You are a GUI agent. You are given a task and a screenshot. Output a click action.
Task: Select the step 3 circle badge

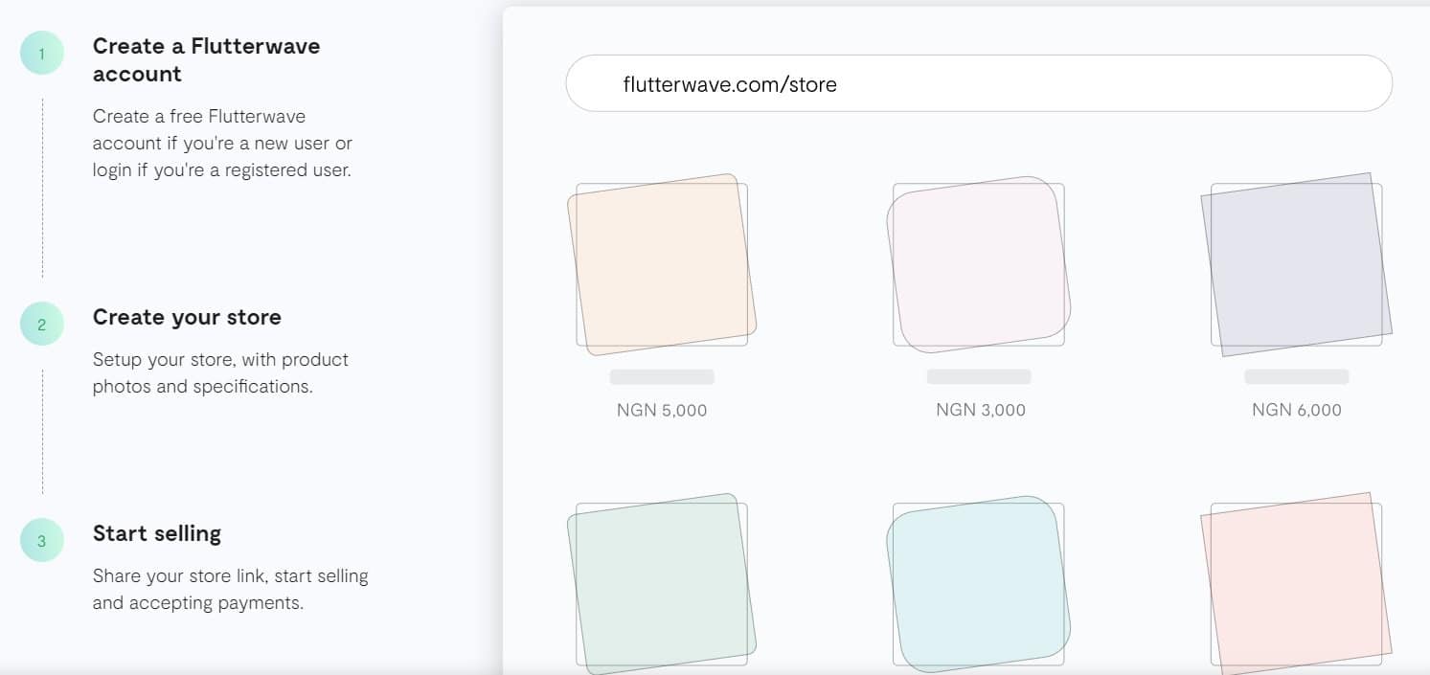pyautogui.click(x=42, y=540)
